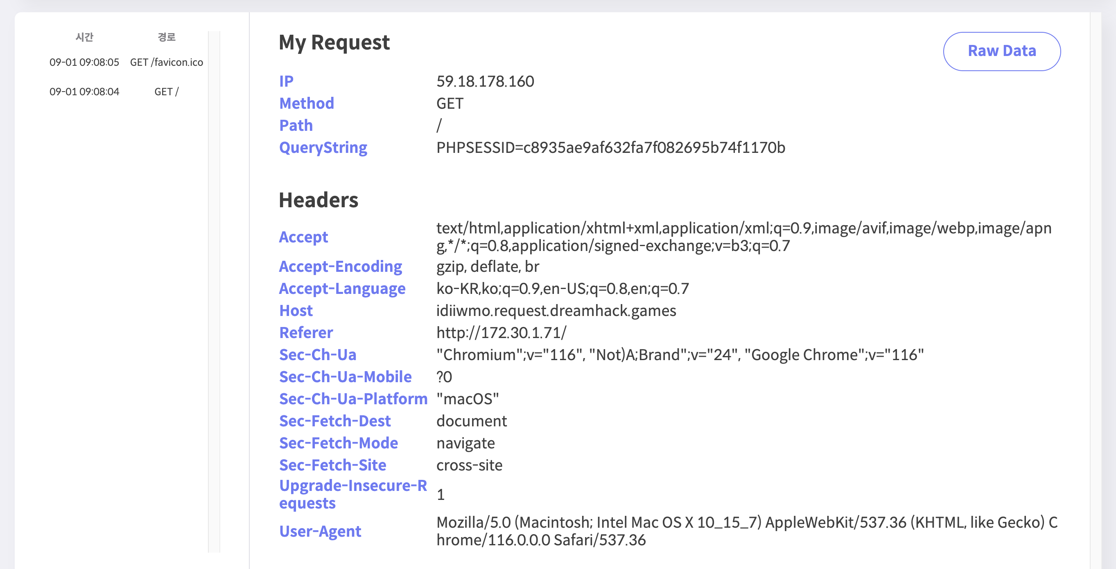Image resolution: width=1116 pixels, height=569 pixels.
Task: Click the IP address value 59.18.178.160
Action: (x=485, y=81)
